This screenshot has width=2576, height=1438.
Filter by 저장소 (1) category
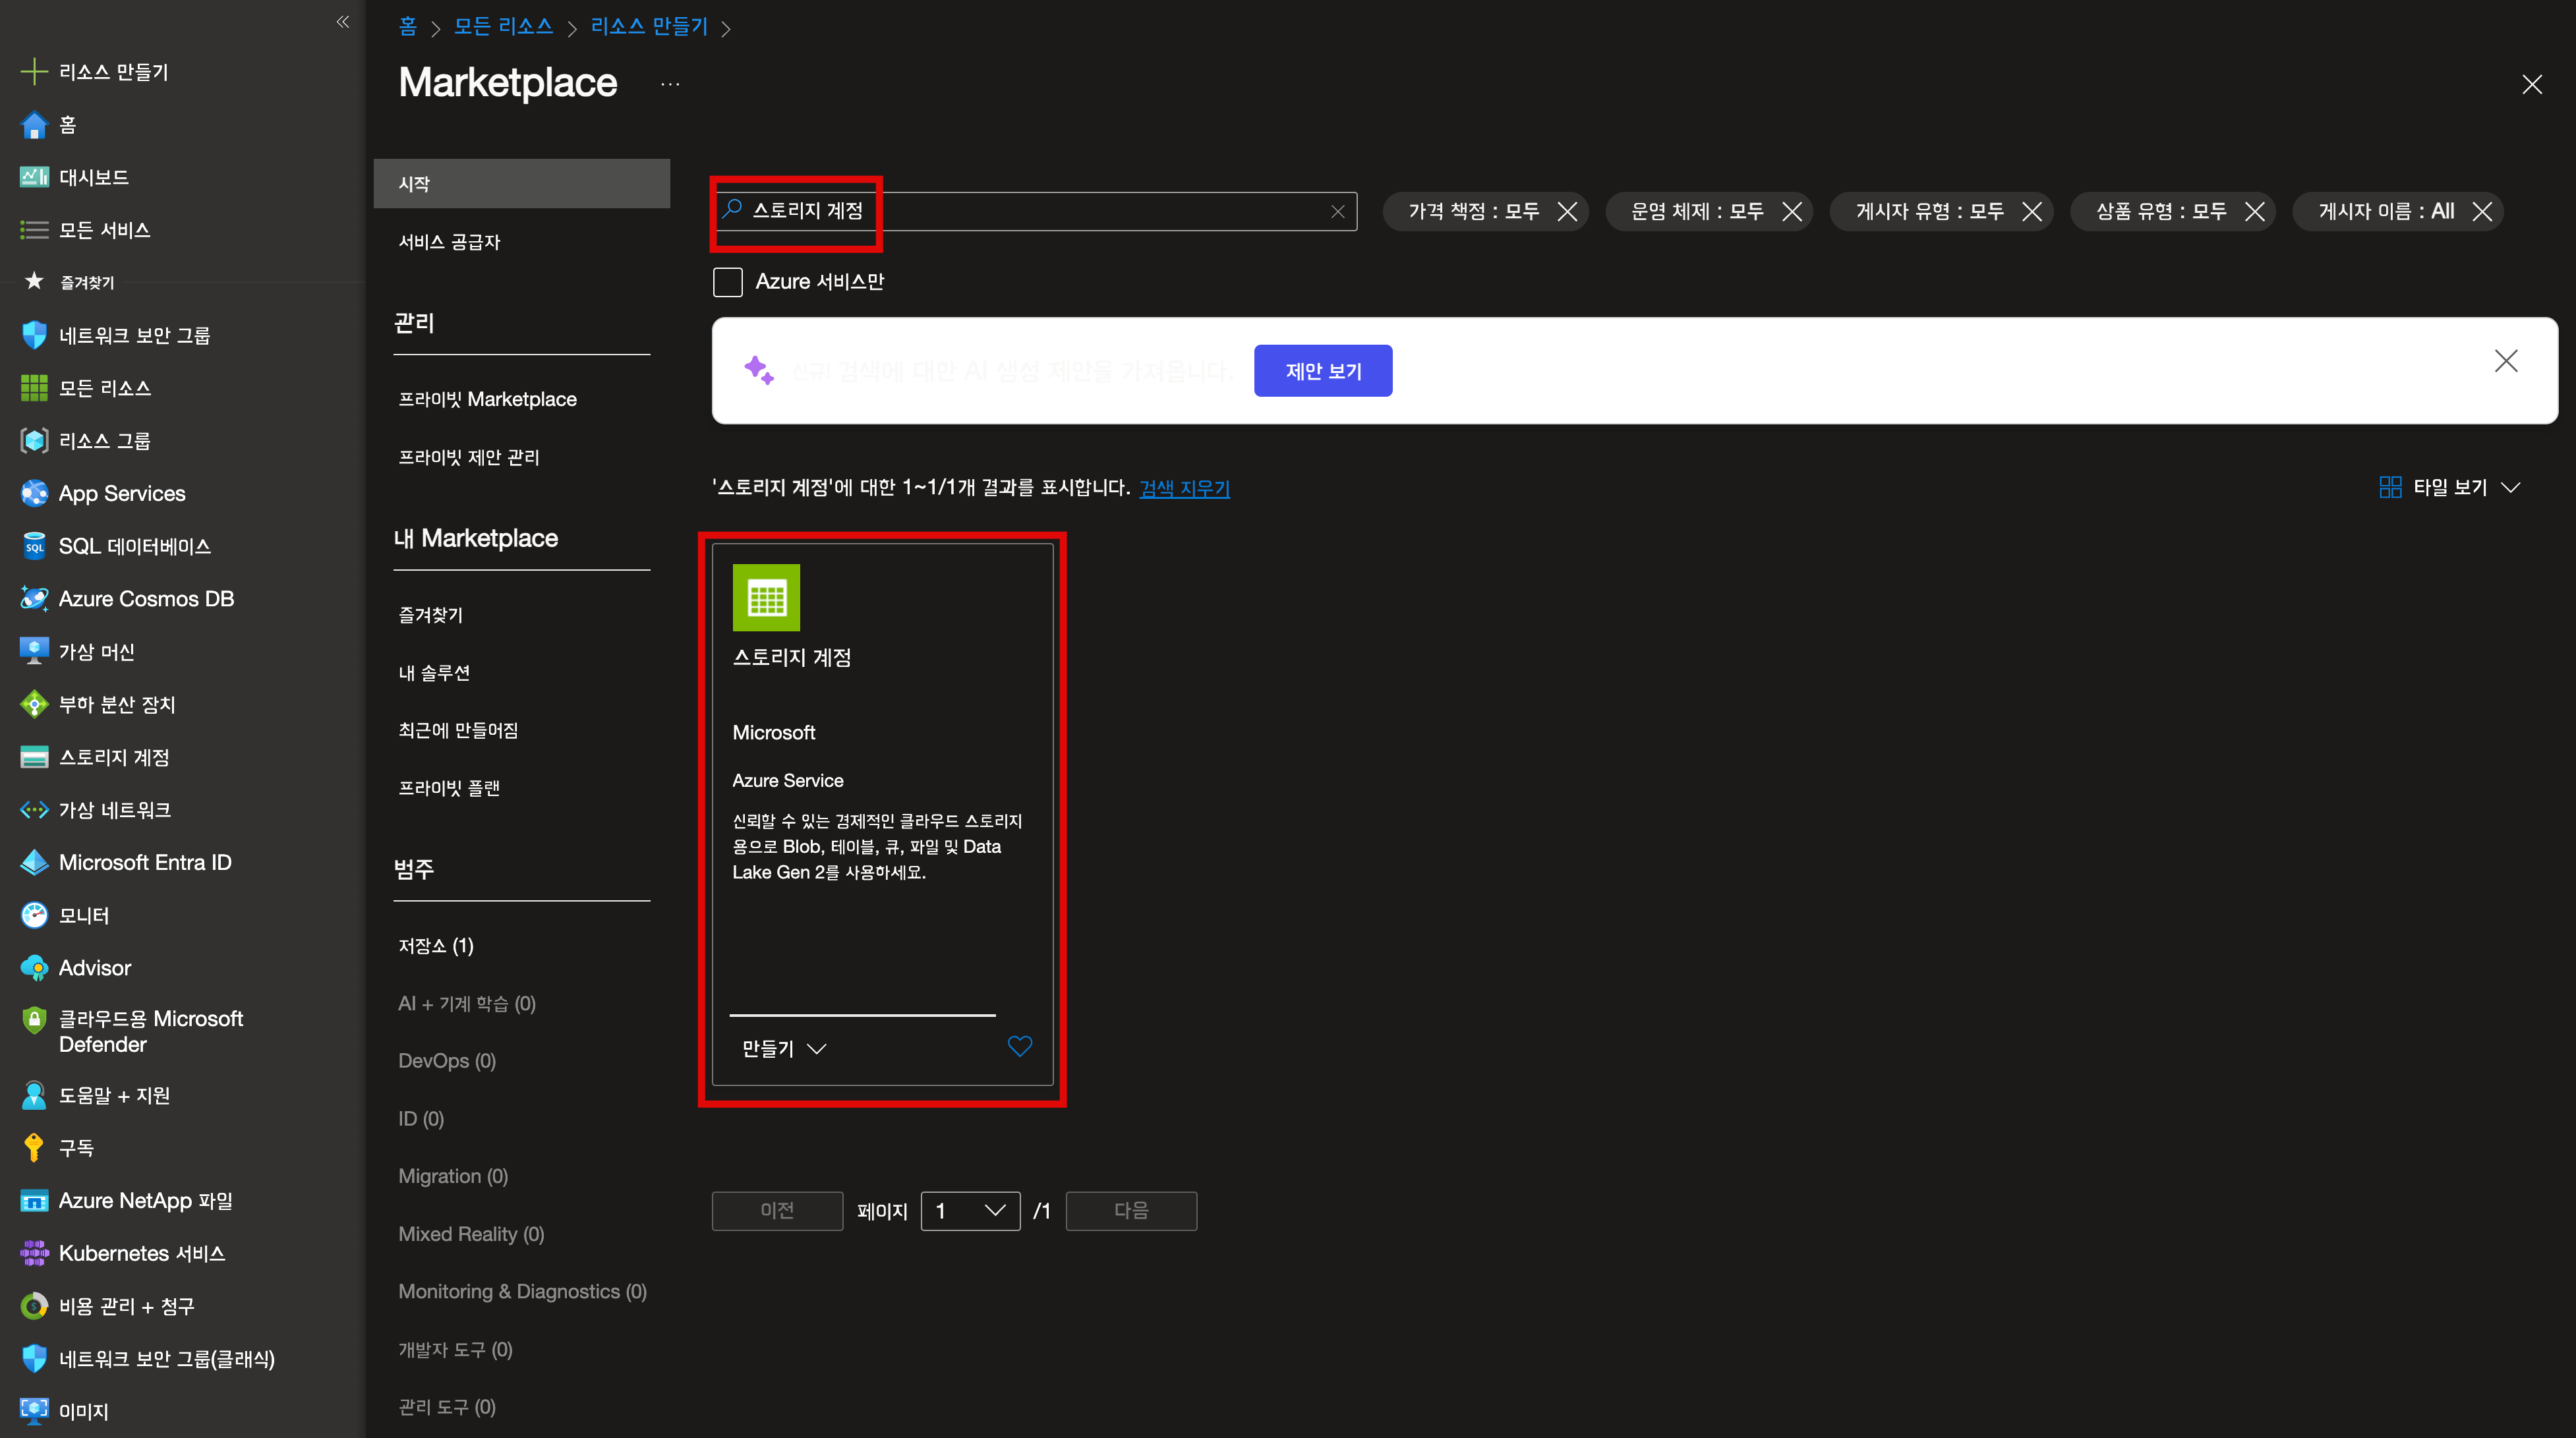[436, 946]
